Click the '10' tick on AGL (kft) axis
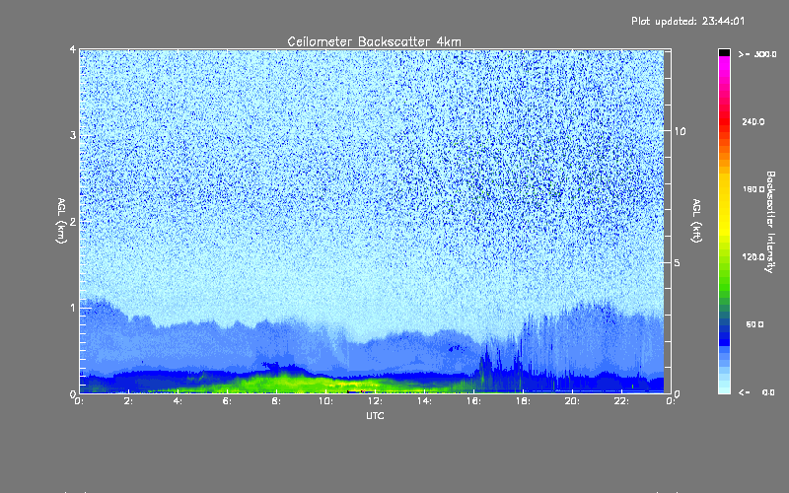Viewport: 789px width, 493px height. (680, 131)
